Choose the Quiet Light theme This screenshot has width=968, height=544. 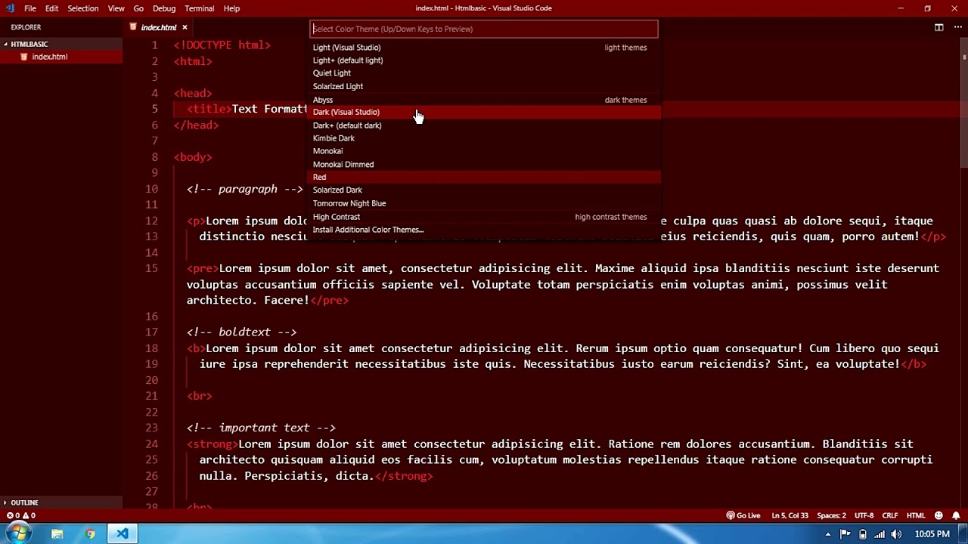(x=485, y=73)
